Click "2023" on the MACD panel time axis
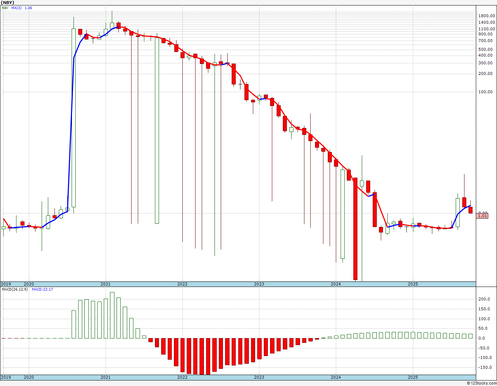Viewport: 497px width, 386px height. point(259,377)
